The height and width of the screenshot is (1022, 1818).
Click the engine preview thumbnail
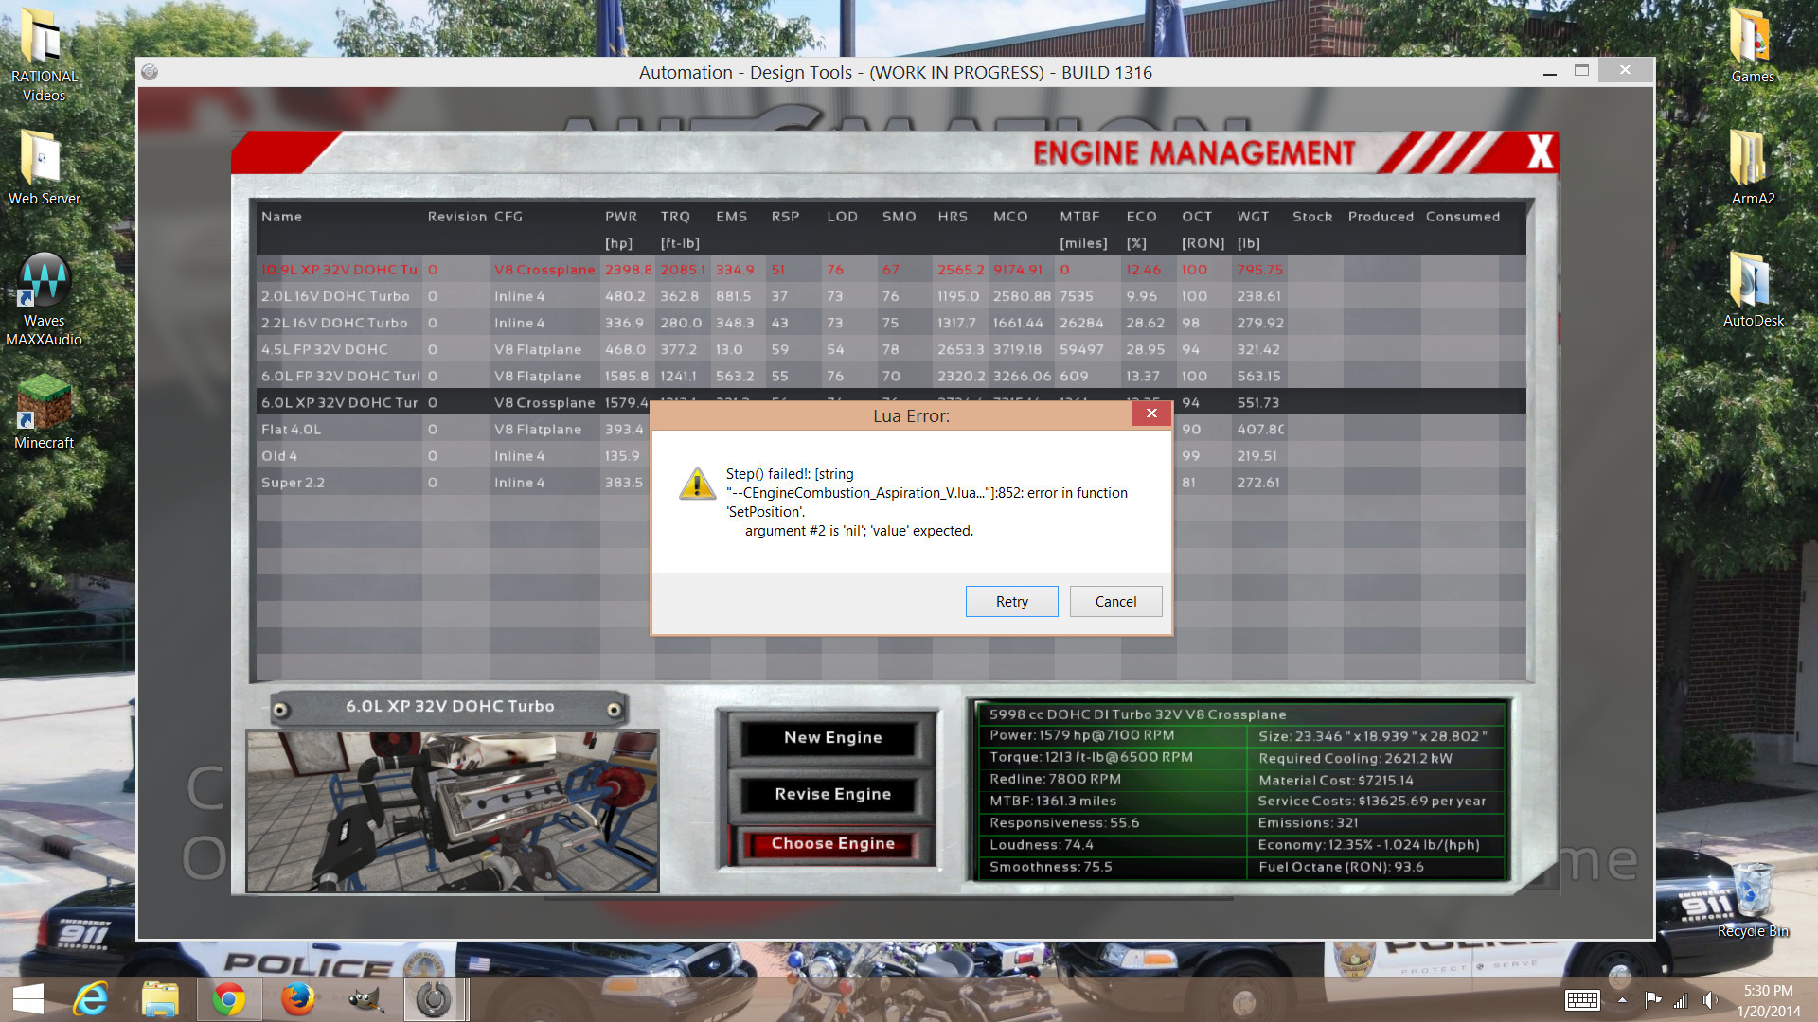coord(453,811)
